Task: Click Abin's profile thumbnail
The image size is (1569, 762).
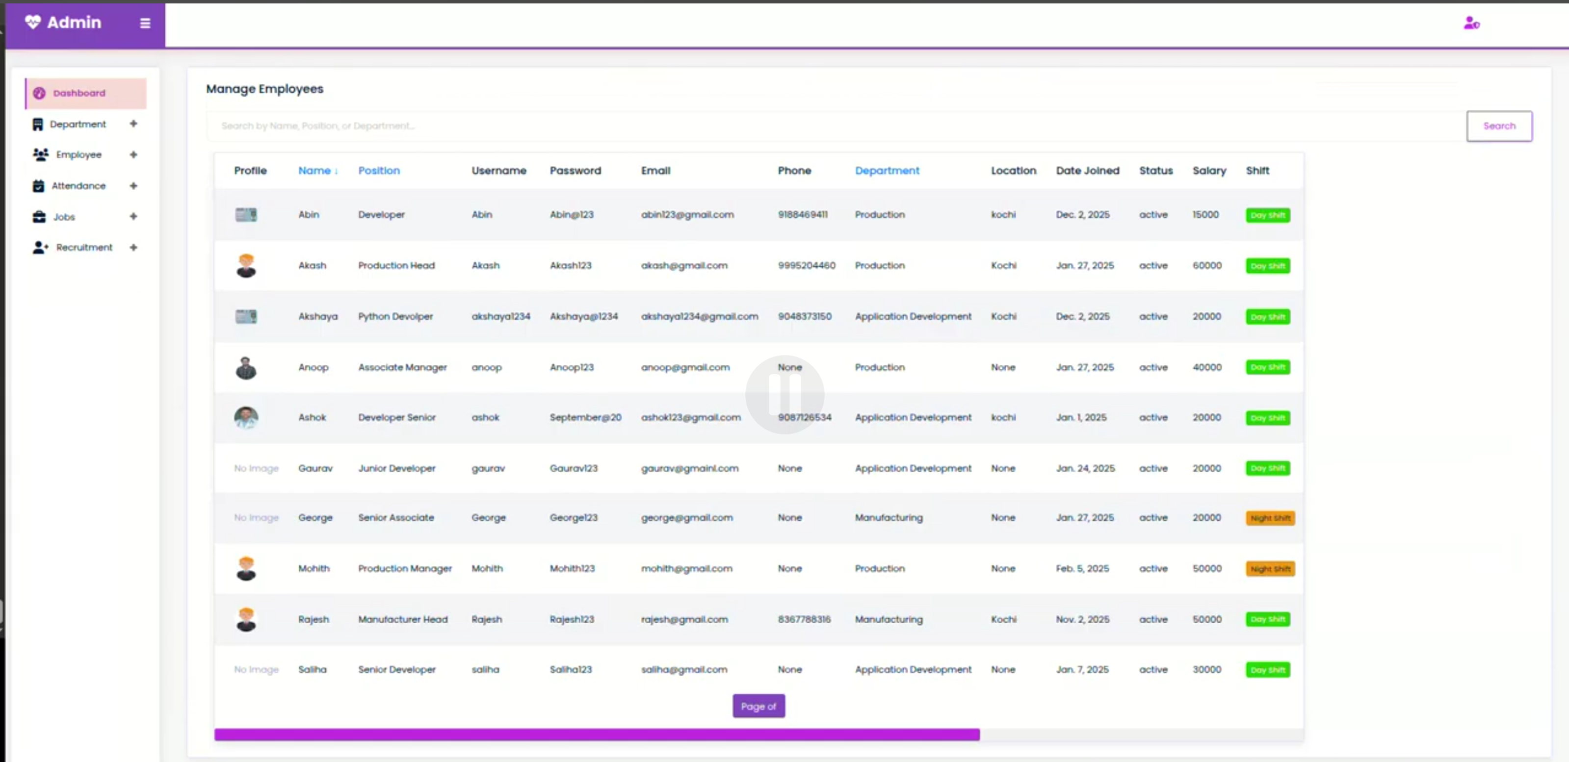Action: tap(246, 214)
